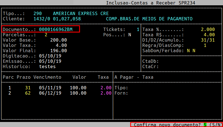Click the Taxa % value 2.000
223x127 pixels.
tap(208, 29)
